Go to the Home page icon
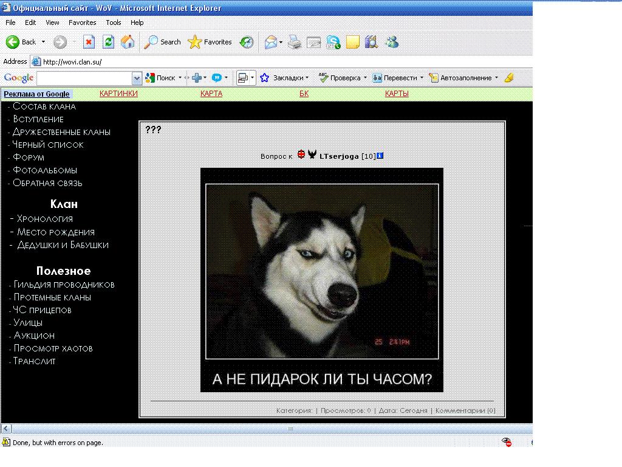This screenshot has height=467, width=622. (128, 42)
